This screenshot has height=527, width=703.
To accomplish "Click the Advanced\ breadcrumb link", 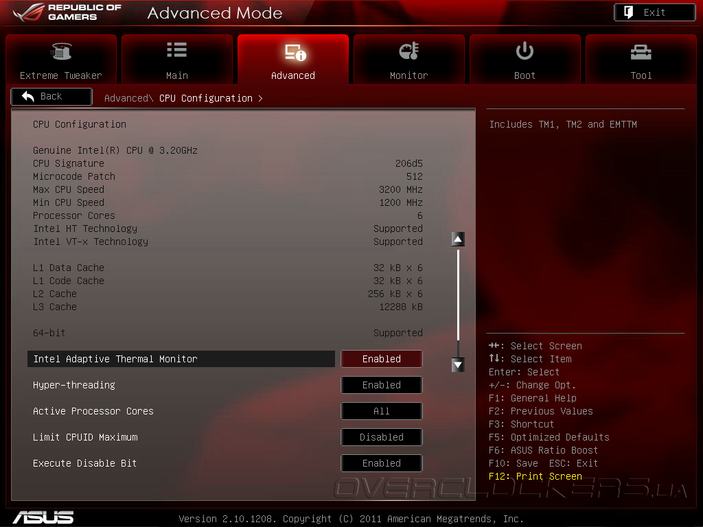I will (128, 98).
